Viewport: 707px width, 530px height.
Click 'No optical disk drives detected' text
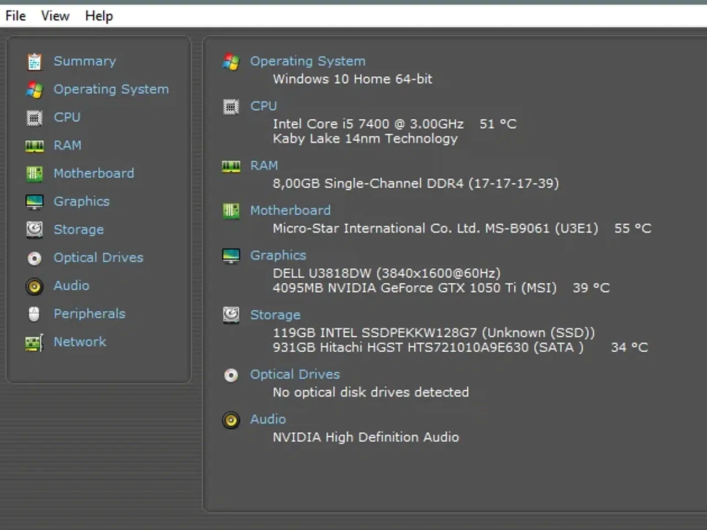coord(371,392)
